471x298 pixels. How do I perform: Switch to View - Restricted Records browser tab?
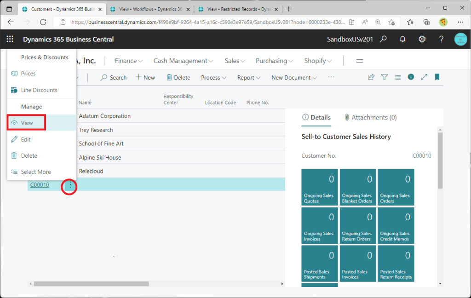coord(239,9)
